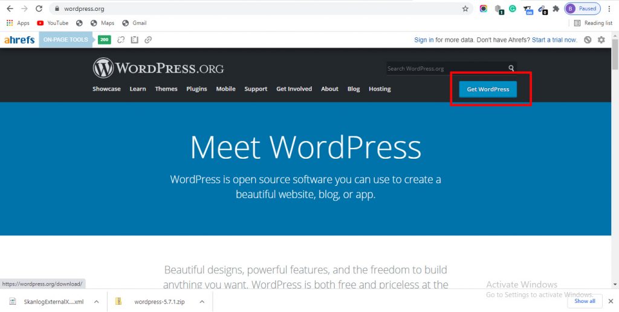This screenshot has width=619, height=312.
Task: Open the Themes menu item
Action: coord(166,89)
